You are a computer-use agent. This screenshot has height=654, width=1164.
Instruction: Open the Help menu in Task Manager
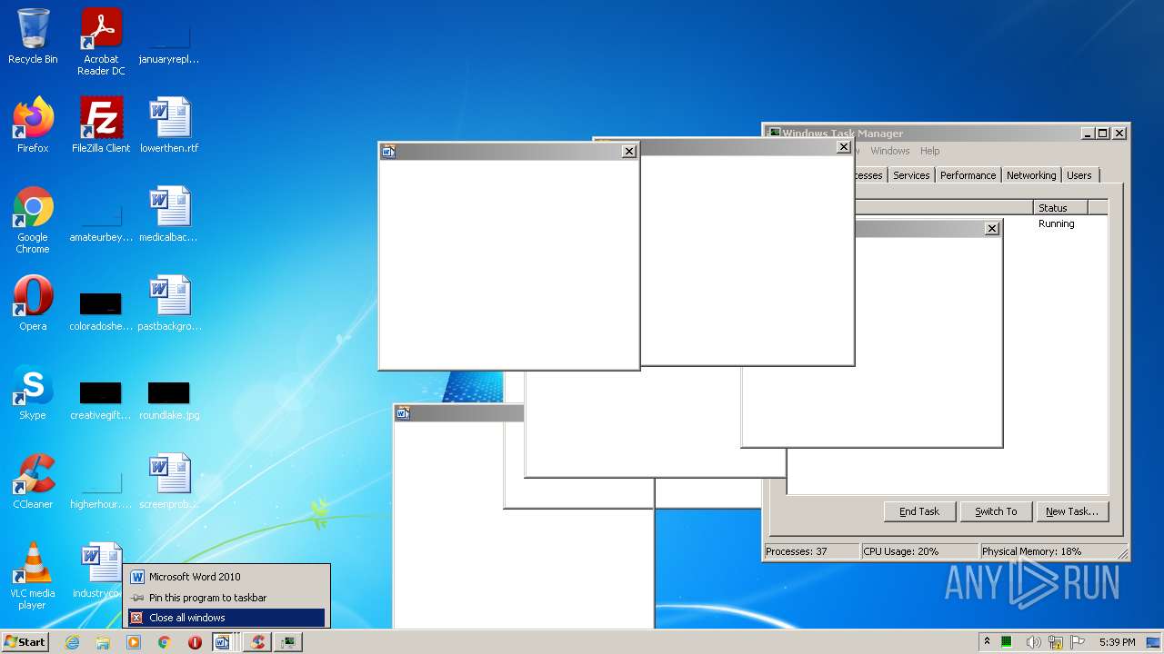pos(929,151)
